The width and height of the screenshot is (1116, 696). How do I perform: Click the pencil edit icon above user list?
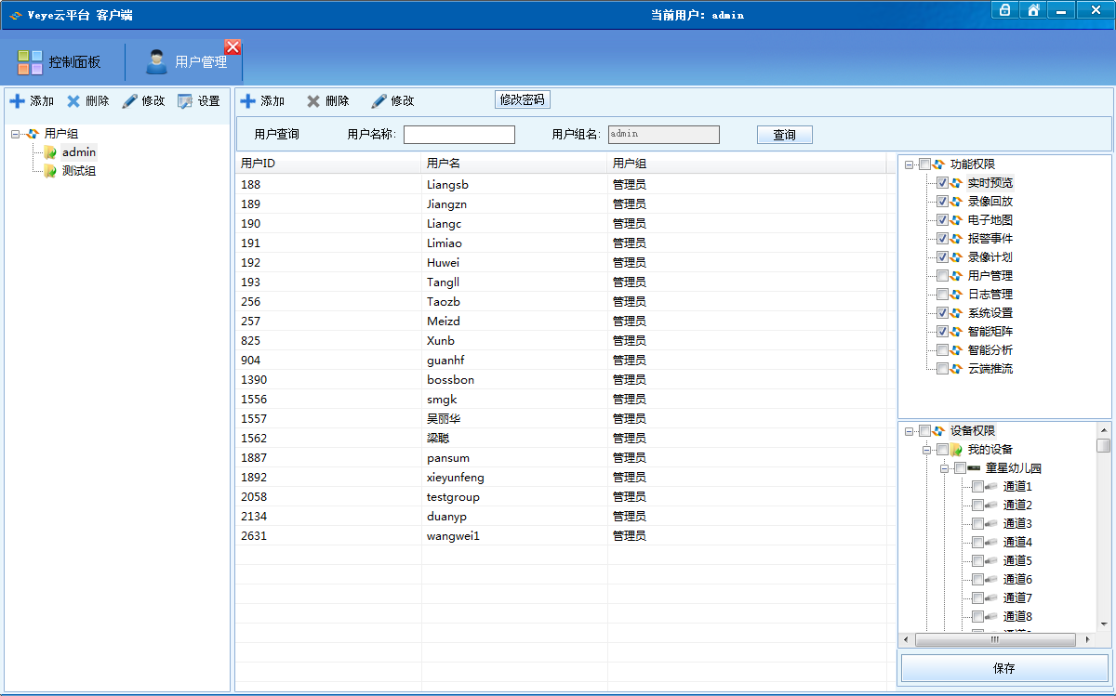[x=379, y=101]
